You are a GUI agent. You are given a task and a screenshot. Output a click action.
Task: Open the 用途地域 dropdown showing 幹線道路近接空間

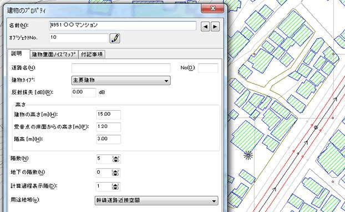pos(156,200)
